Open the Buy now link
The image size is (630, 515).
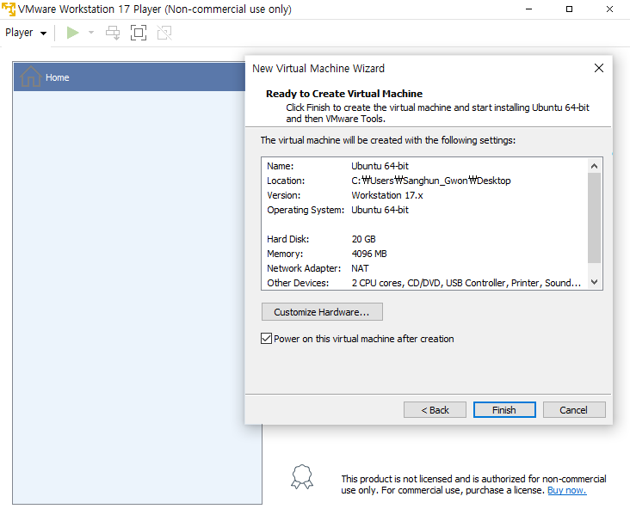(x=566, y=490)
